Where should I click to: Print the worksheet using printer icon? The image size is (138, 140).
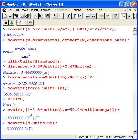point(27,16)
